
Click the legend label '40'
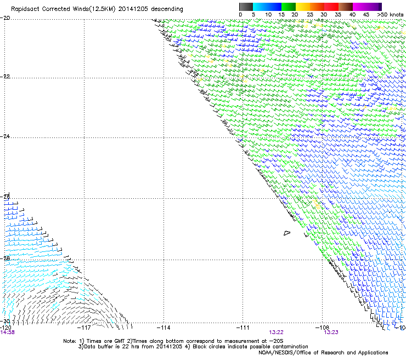[352, 15]
